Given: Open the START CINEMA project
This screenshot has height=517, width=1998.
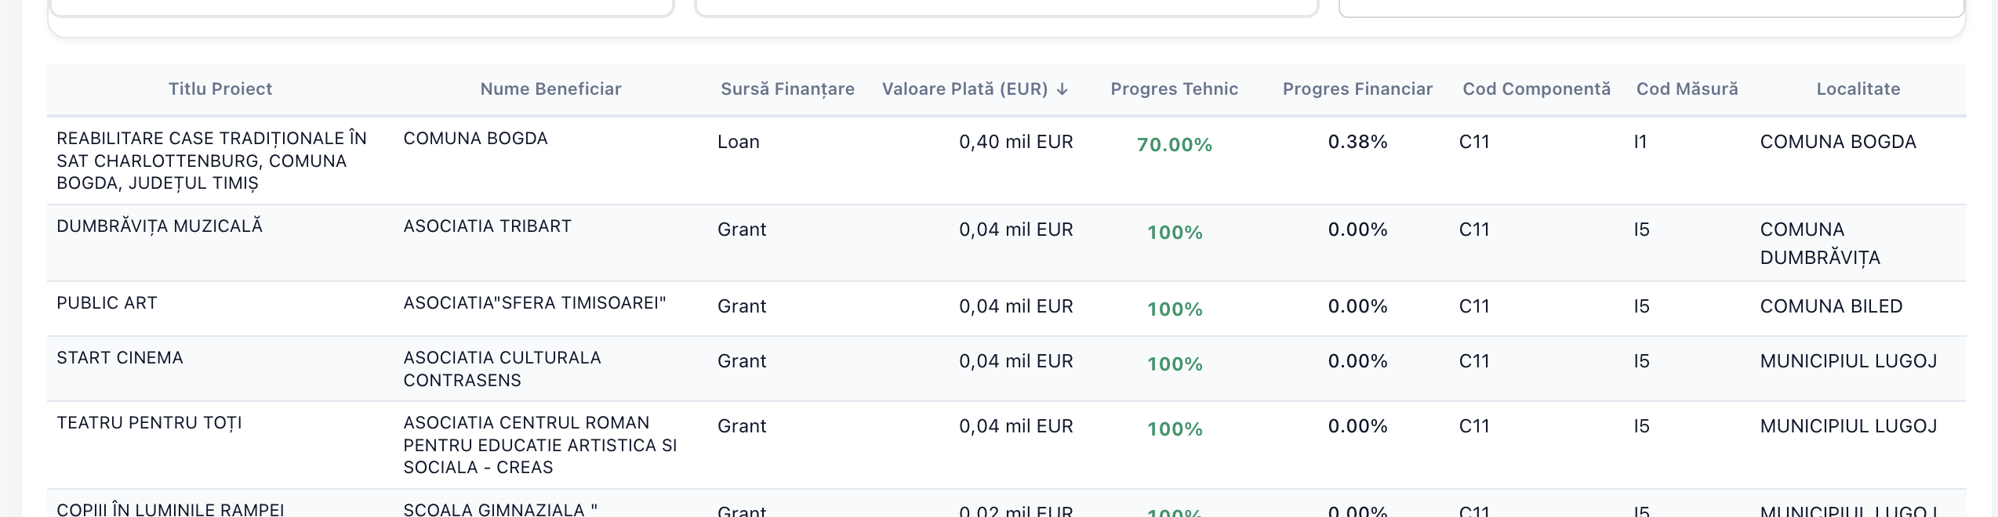Looking at the screenshot, I should (119, 358).
